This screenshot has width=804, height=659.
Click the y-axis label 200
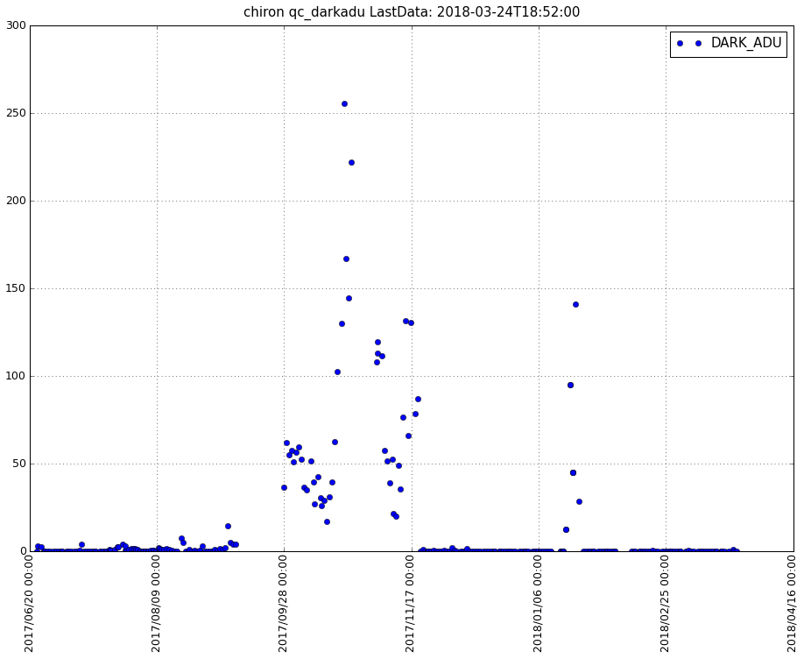(x=17, y=201)
